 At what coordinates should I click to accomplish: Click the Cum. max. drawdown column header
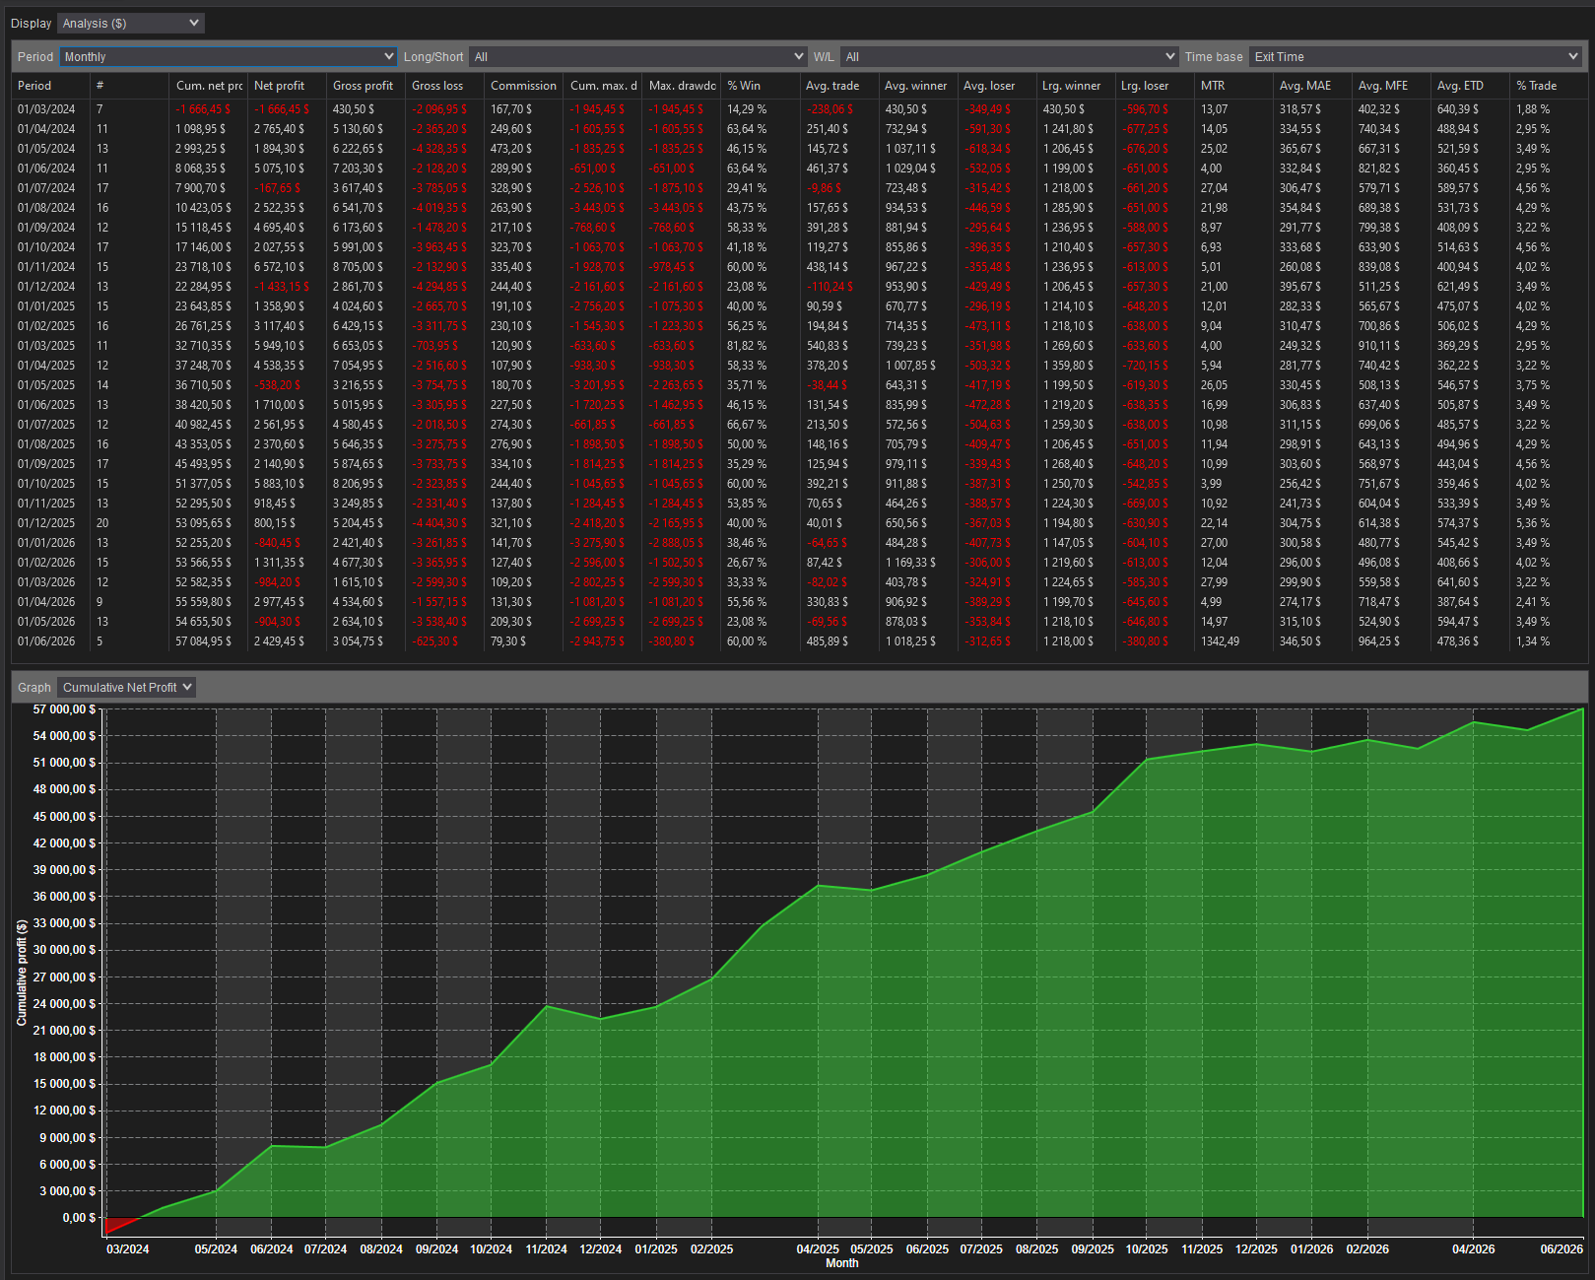pyautogui.click(x=603, y=86)
